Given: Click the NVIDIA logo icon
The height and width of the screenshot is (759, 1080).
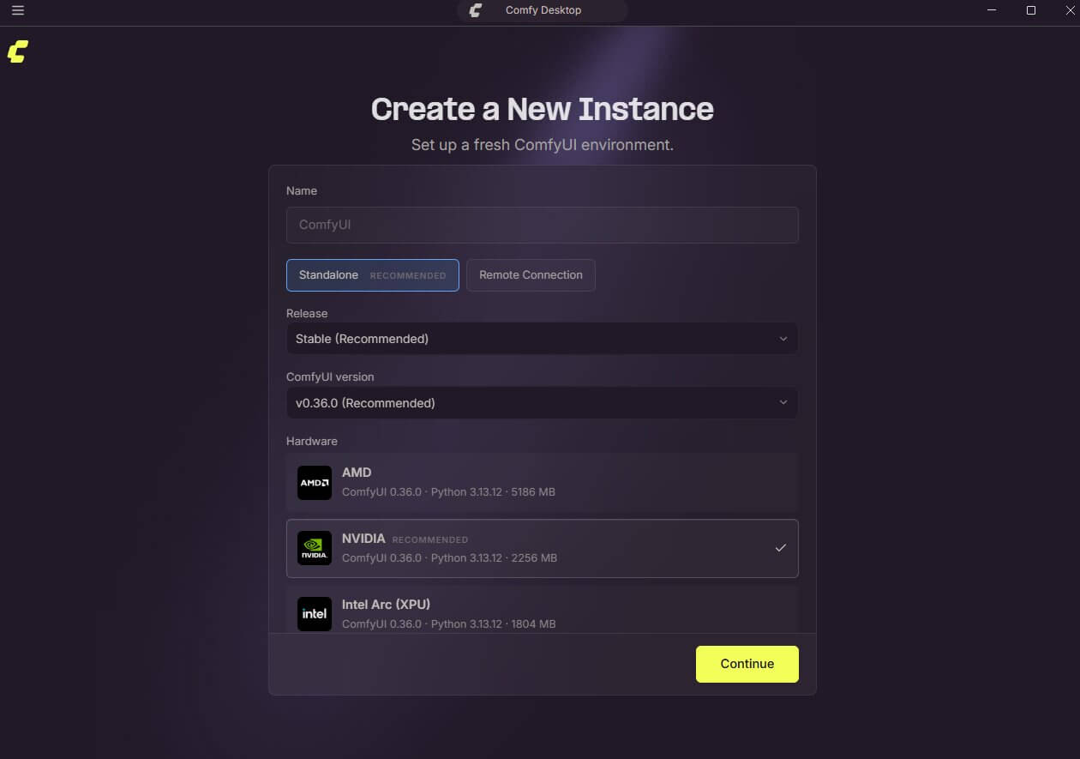Looking at the screenshot, I should click(x=315, y=548).
